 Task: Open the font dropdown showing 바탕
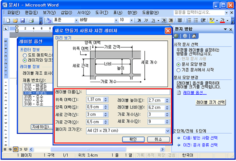point(116,20)
